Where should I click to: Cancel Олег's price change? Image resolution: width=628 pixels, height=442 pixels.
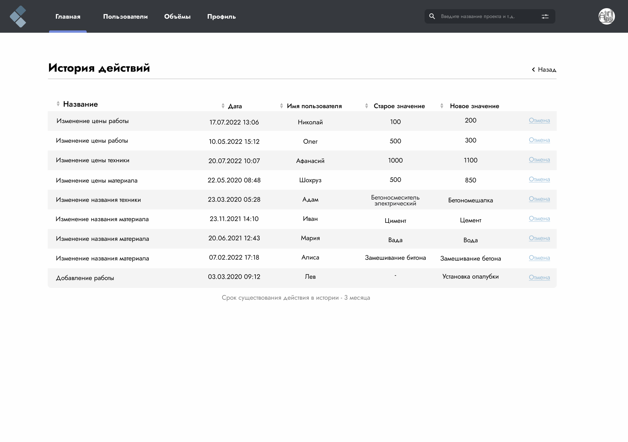(539, 140)
